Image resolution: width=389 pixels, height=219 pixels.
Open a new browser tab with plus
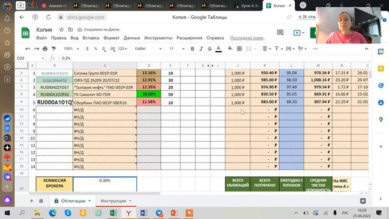click(x=303, y=5)
